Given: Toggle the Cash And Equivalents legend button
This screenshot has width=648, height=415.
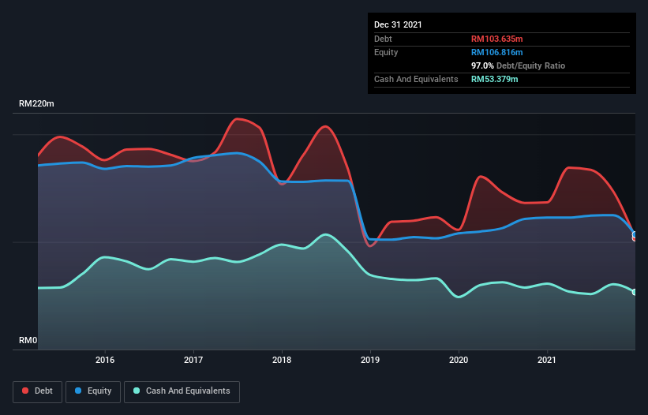Looking at the screenshot, I should (182, 391).
